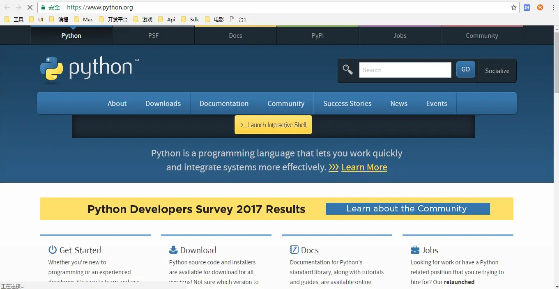Switch to the Jobs top tab
The image size is (559, 289).
pos(400,35)
